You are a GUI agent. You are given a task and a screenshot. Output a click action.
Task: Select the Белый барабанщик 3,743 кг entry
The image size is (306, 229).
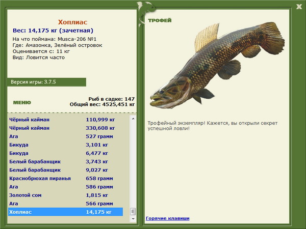point(66,161)
